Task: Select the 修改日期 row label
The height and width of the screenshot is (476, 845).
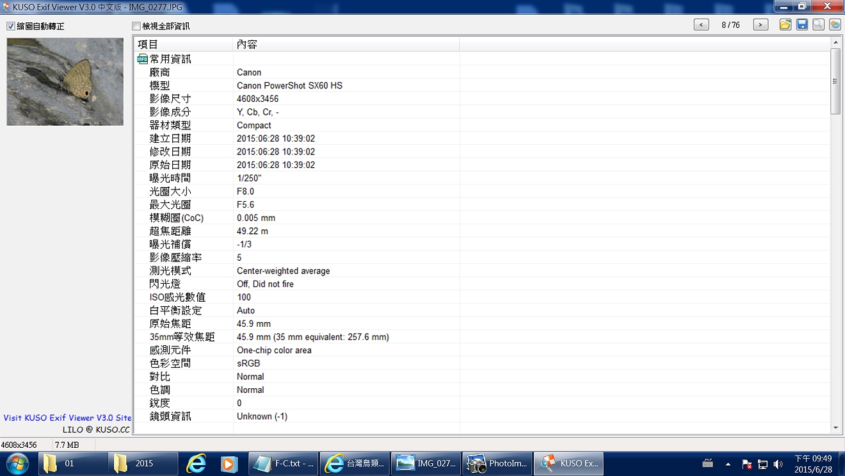Action: pyautogui.click(x=170, y=152)
